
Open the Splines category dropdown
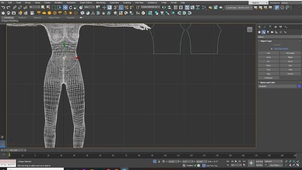point(279,37)
